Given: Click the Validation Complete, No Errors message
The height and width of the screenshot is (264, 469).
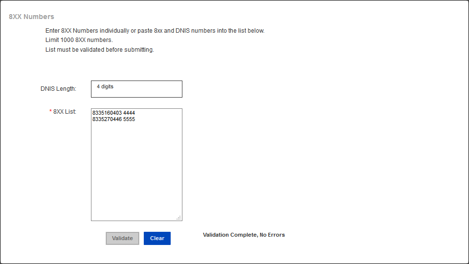Looking at the screenshot, I should tap(244, 235).
